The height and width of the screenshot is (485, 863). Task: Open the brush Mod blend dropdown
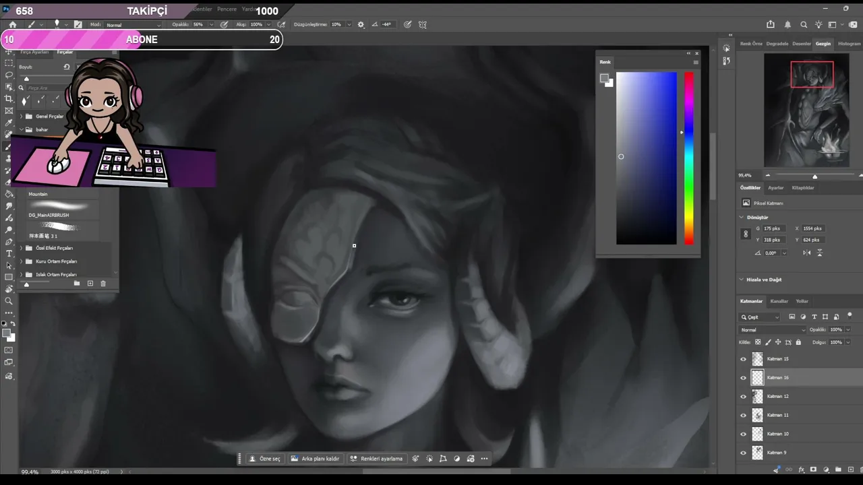coord(133,25)
